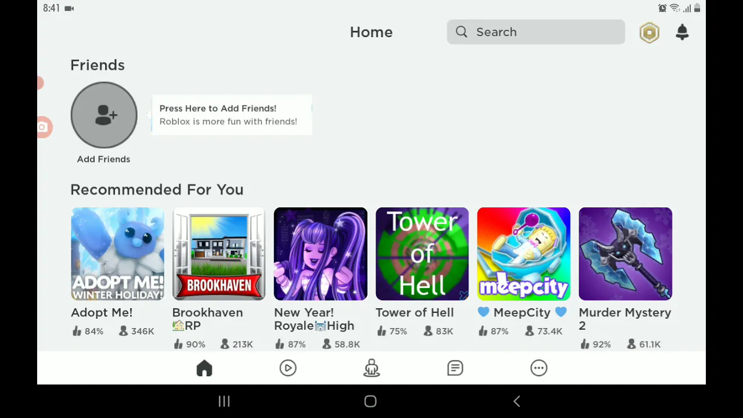Open the Tower of Hell thumbnail
Viewport: 743px width, 418px height.
click(x=422, y=254)
